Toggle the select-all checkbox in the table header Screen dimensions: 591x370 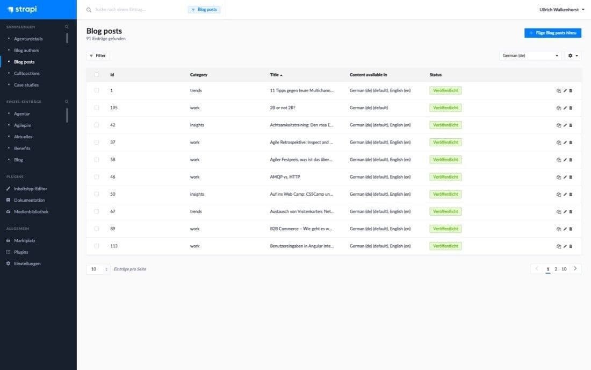97,74
